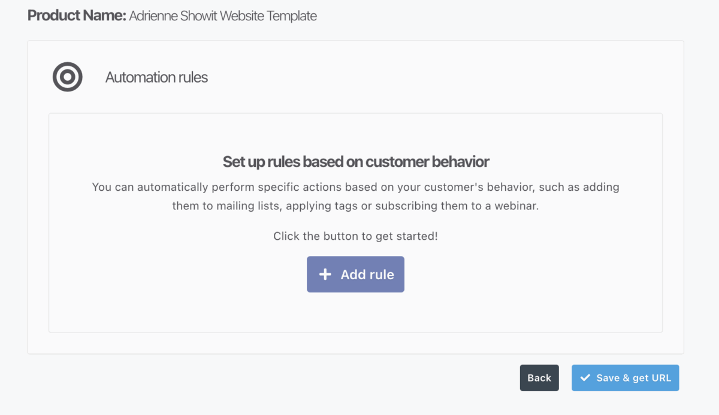Click the bullseye icon beside Automation rules
This screenshot has width=719, height=415.
(x=67, y=77)
